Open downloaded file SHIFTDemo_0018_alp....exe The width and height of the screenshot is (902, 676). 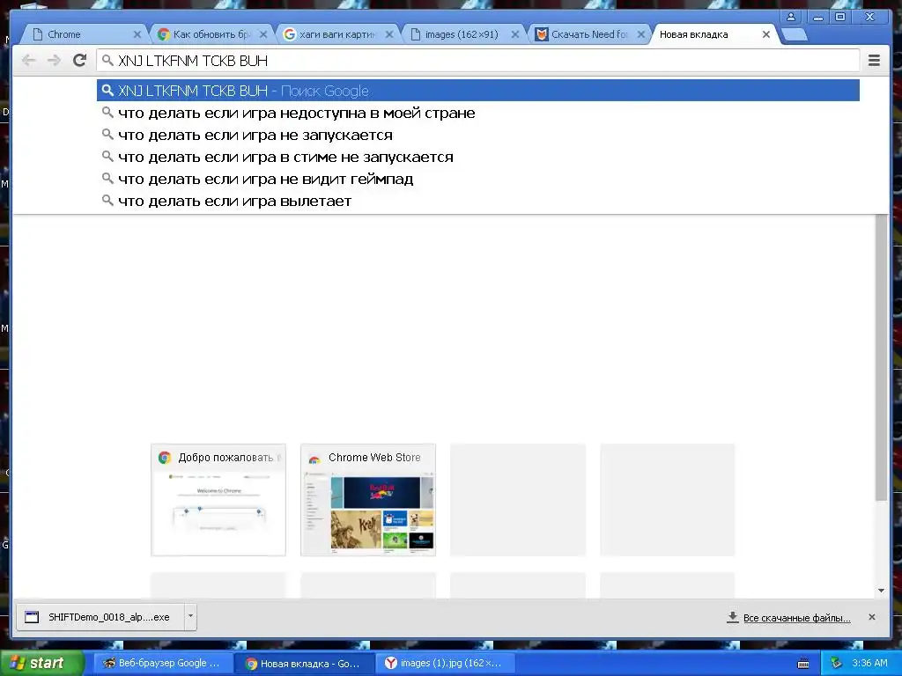100,617
